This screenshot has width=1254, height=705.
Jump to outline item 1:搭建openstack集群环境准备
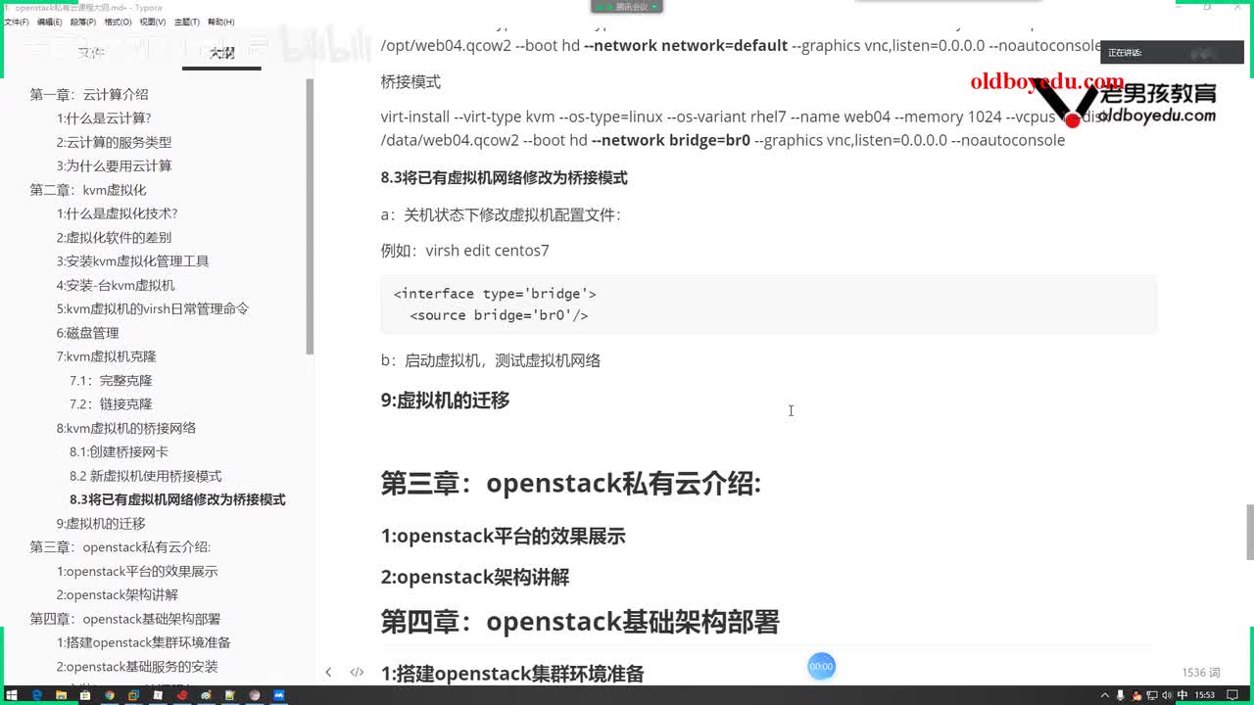pos(144,642)
